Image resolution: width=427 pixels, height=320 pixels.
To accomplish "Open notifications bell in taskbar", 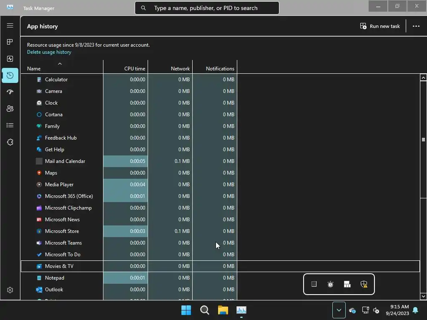I will point(416,310).
